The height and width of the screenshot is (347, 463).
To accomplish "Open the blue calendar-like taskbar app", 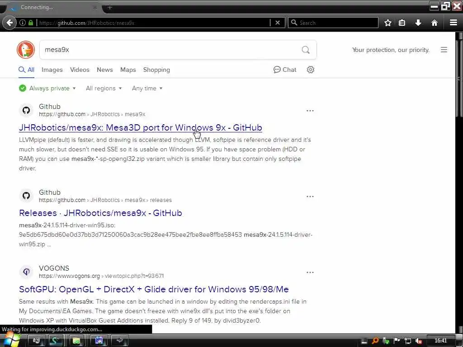I will pos(99,341).
